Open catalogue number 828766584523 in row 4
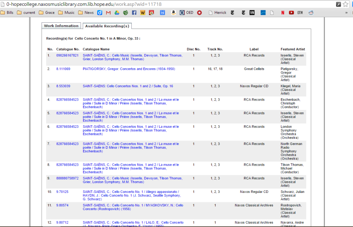Image resolution: width=353 pixels, height=227 pixels. (x=67, y=100)
